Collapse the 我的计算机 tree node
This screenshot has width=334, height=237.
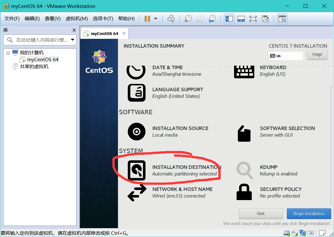(8, 53)
